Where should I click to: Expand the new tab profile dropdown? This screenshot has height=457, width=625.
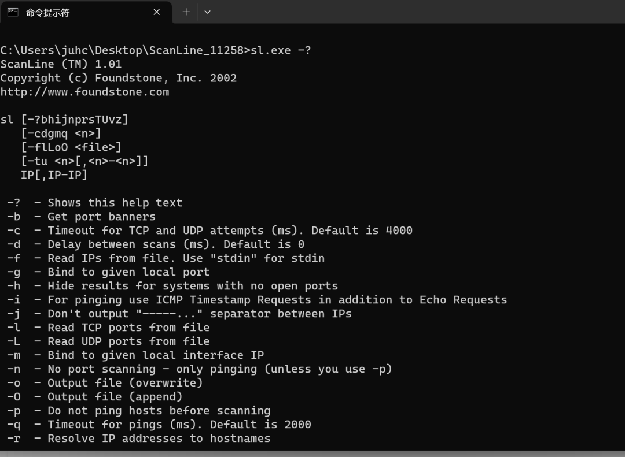(x=207, y=12)
